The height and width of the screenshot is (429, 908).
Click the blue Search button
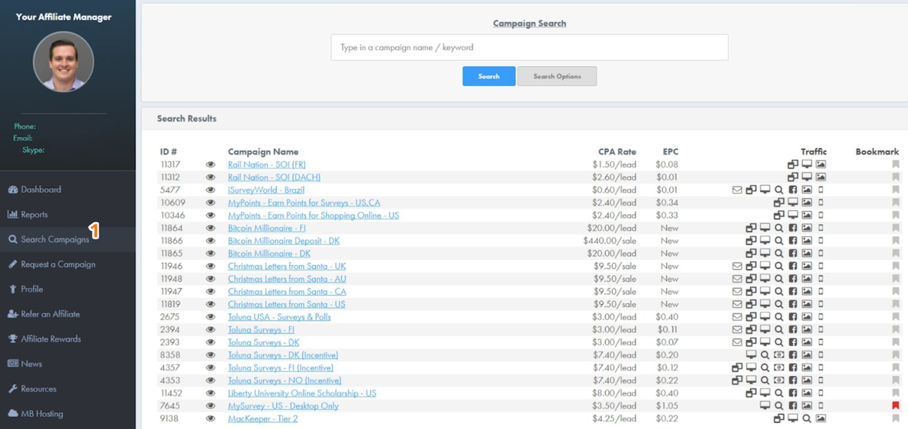pyautogui.click(x=488, y=76)
